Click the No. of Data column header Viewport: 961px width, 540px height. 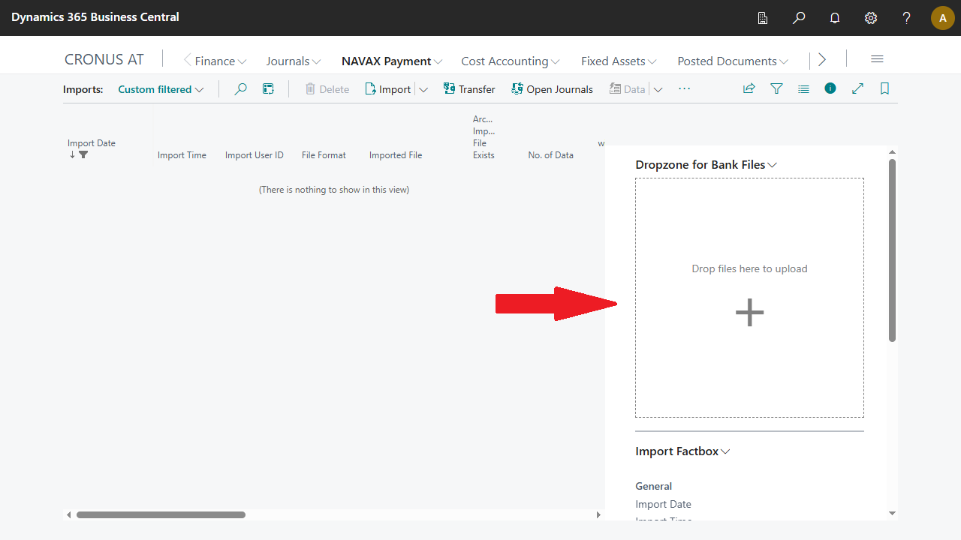pos(550,155)
